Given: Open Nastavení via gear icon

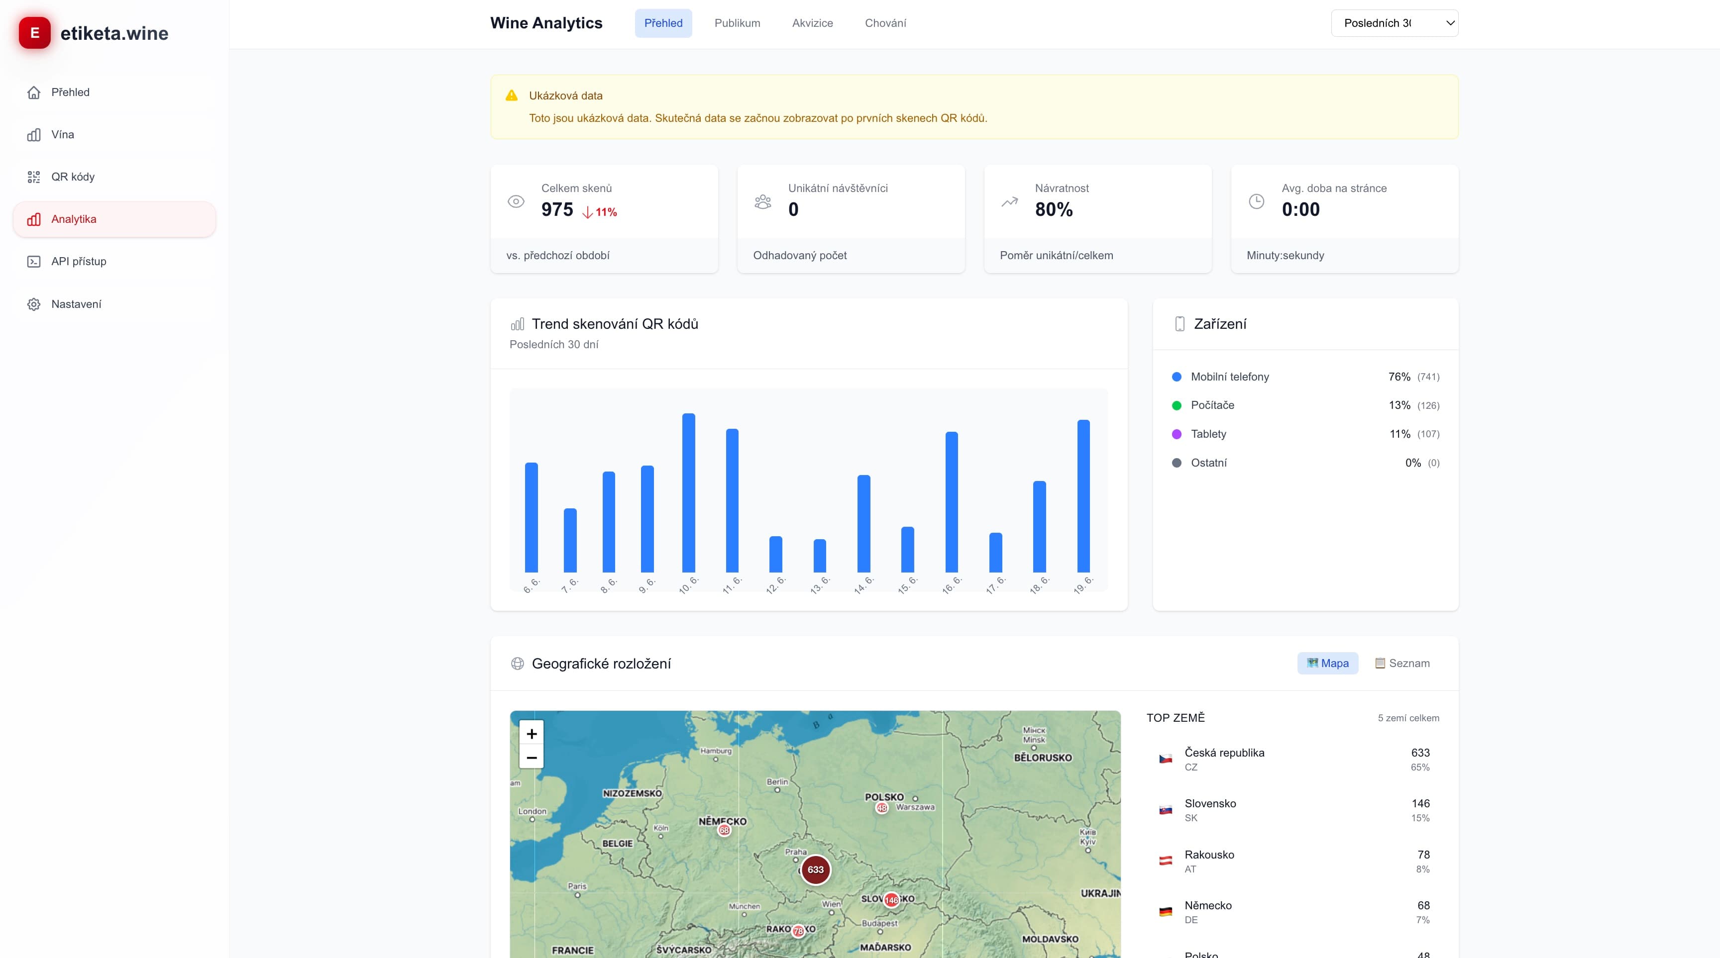Looking at the screenshot, I should click(x=34, y=304).
